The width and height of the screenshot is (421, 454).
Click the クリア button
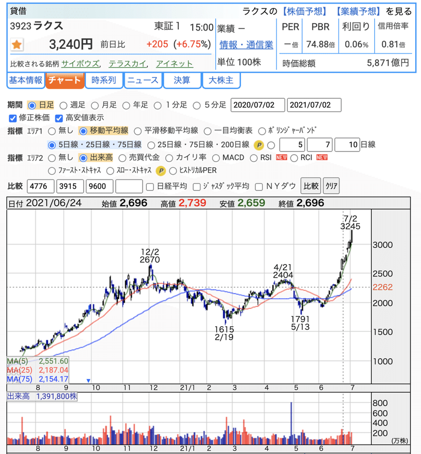tap(331, 186)
